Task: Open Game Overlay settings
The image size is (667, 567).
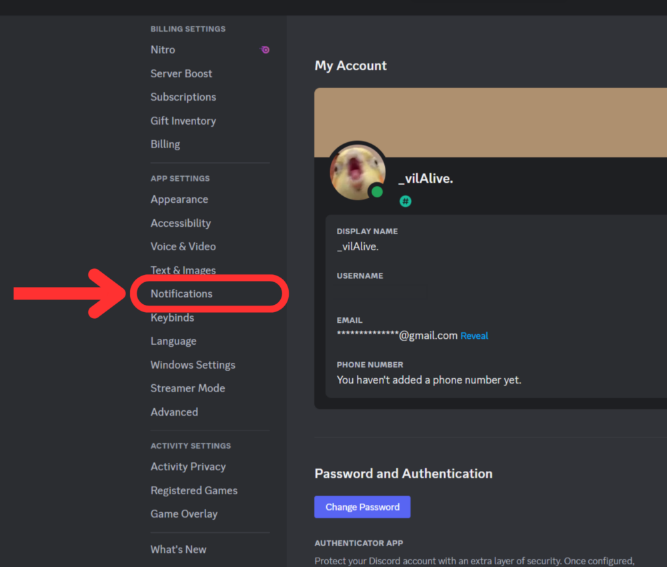Action: [184, 514]
